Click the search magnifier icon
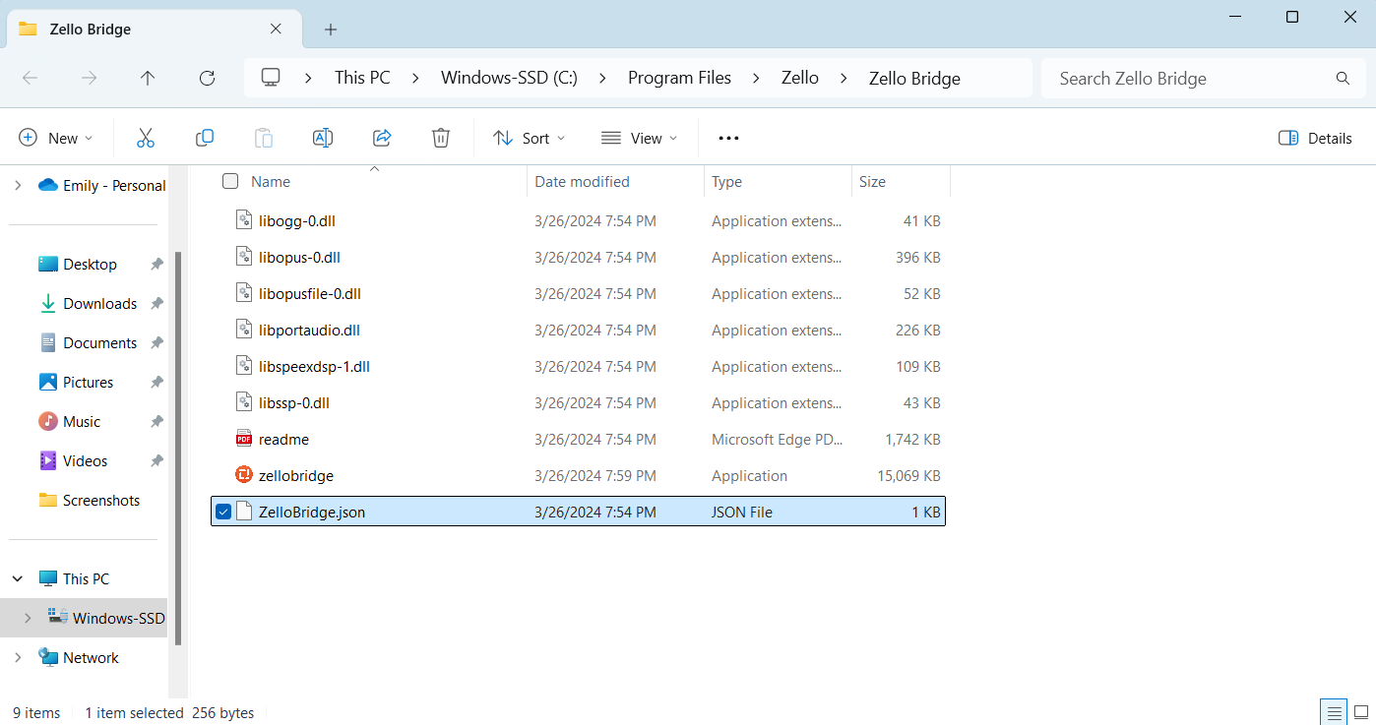Screen dimensions: 1376x725 (x=1343, y=78)
